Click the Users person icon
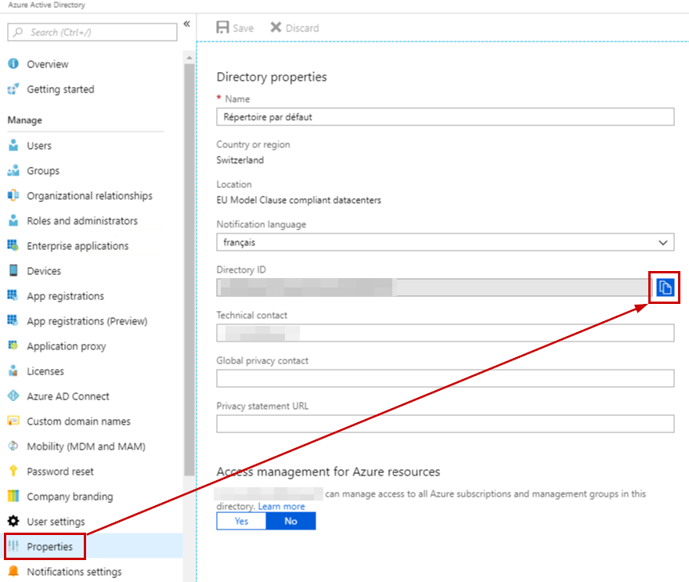689x582 pixels. click(13, 145)
